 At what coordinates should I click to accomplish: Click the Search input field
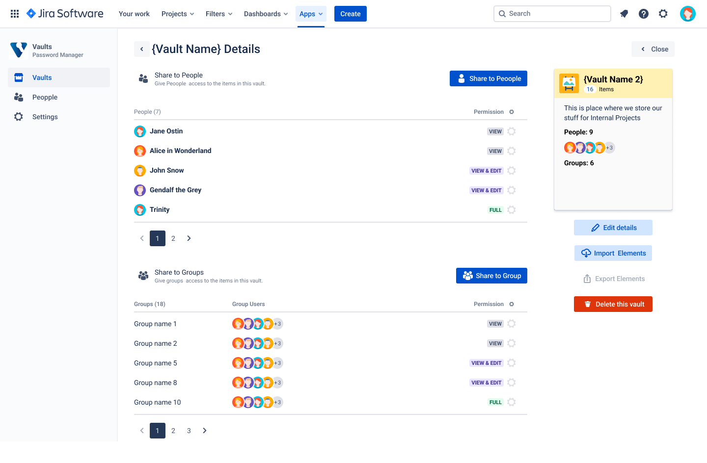552,14
